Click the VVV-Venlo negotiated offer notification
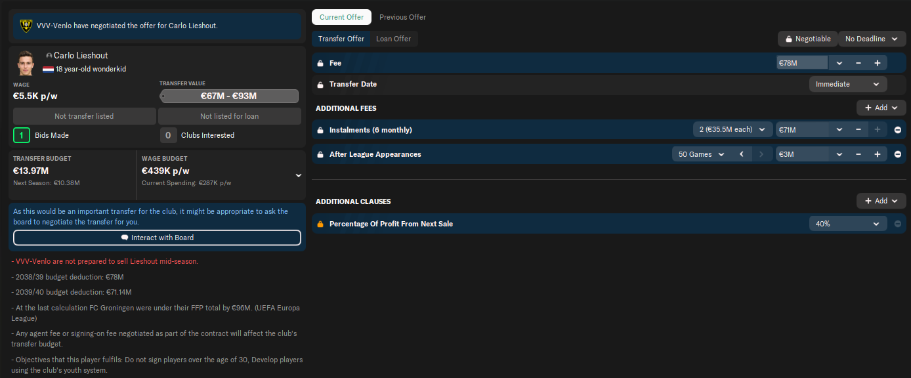The height and width of the screenshot is (378, 911). tap(157, 26)
